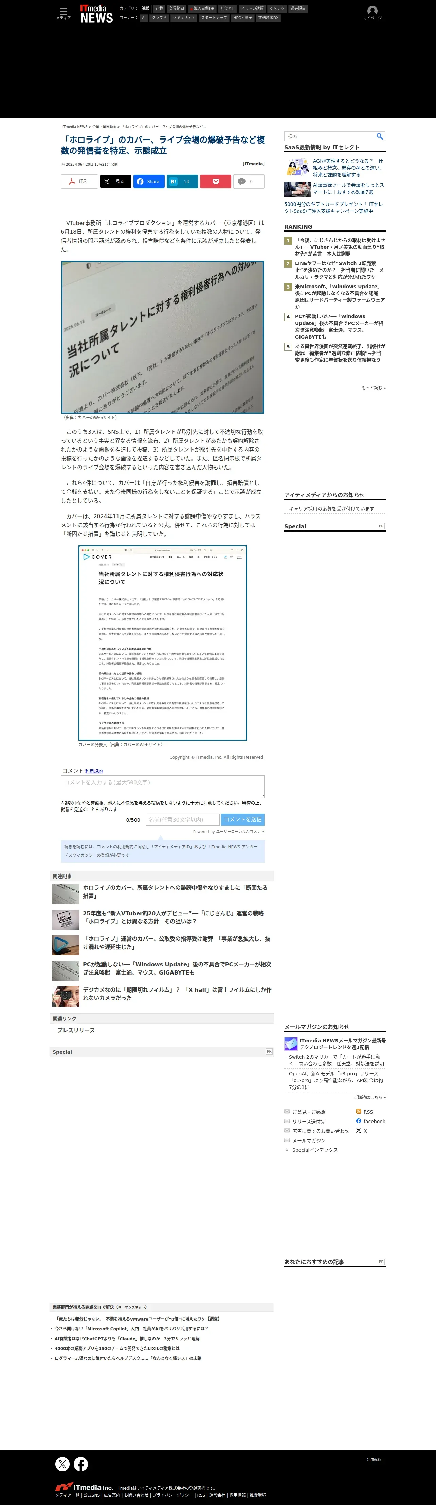Screen dimensions: 436x1505
Task: Save article with the Pocket button
Action: coord(216,181)
